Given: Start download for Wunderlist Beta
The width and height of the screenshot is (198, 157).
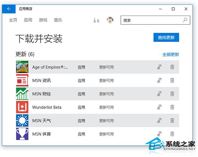Looking at the screenshot, I should pos(159,107).
